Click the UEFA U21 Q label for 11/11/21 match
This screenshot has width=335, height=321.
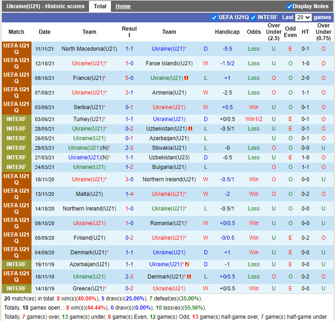(16, 49)
